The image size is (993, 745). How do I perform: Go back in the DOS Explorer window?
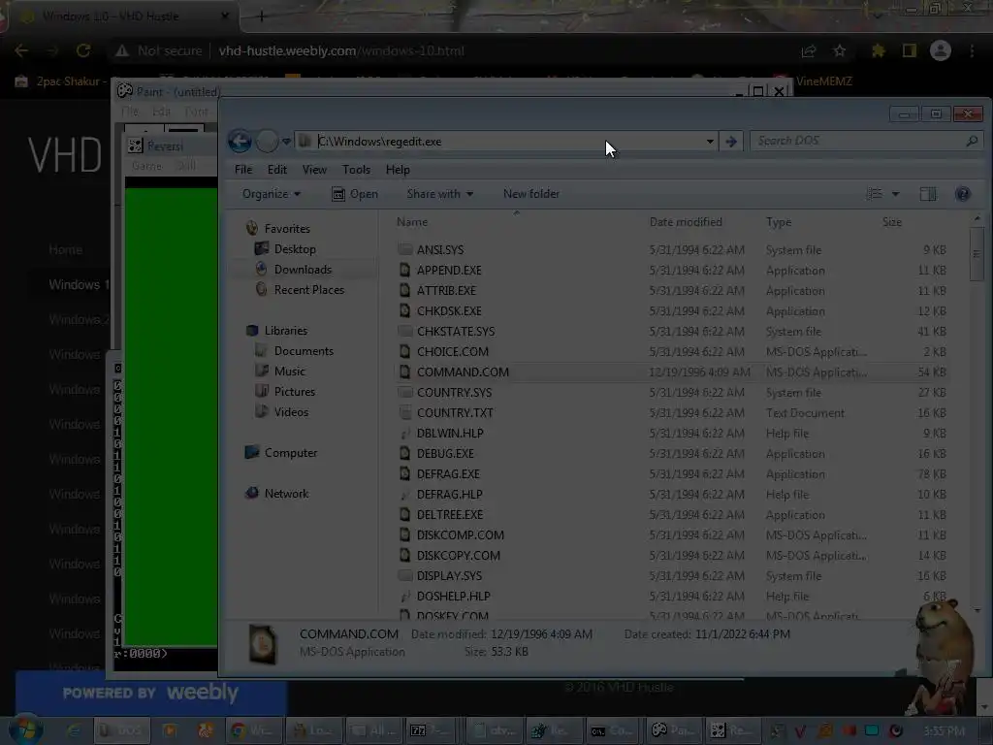tap(240, 141)
